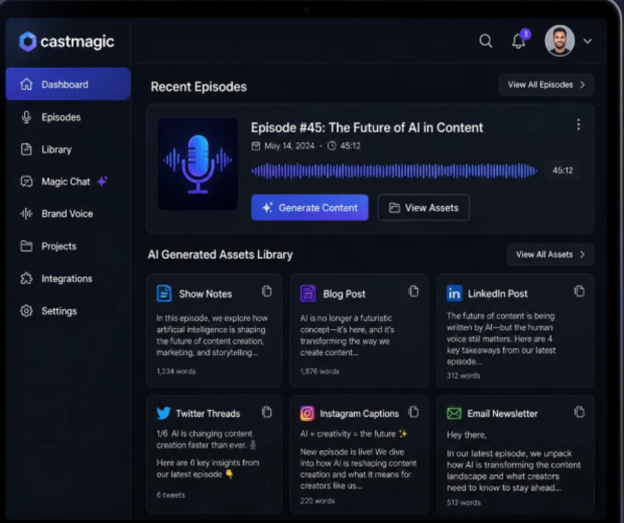The image size is (624, 523).
Task: Expand the profile dropdown chevron
Action: coord(588,41)
